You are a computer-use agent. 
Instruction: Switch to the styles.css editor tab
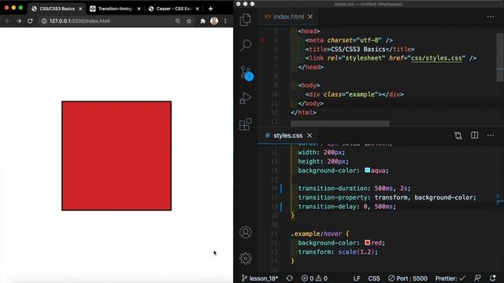click(x=287, y=135)
